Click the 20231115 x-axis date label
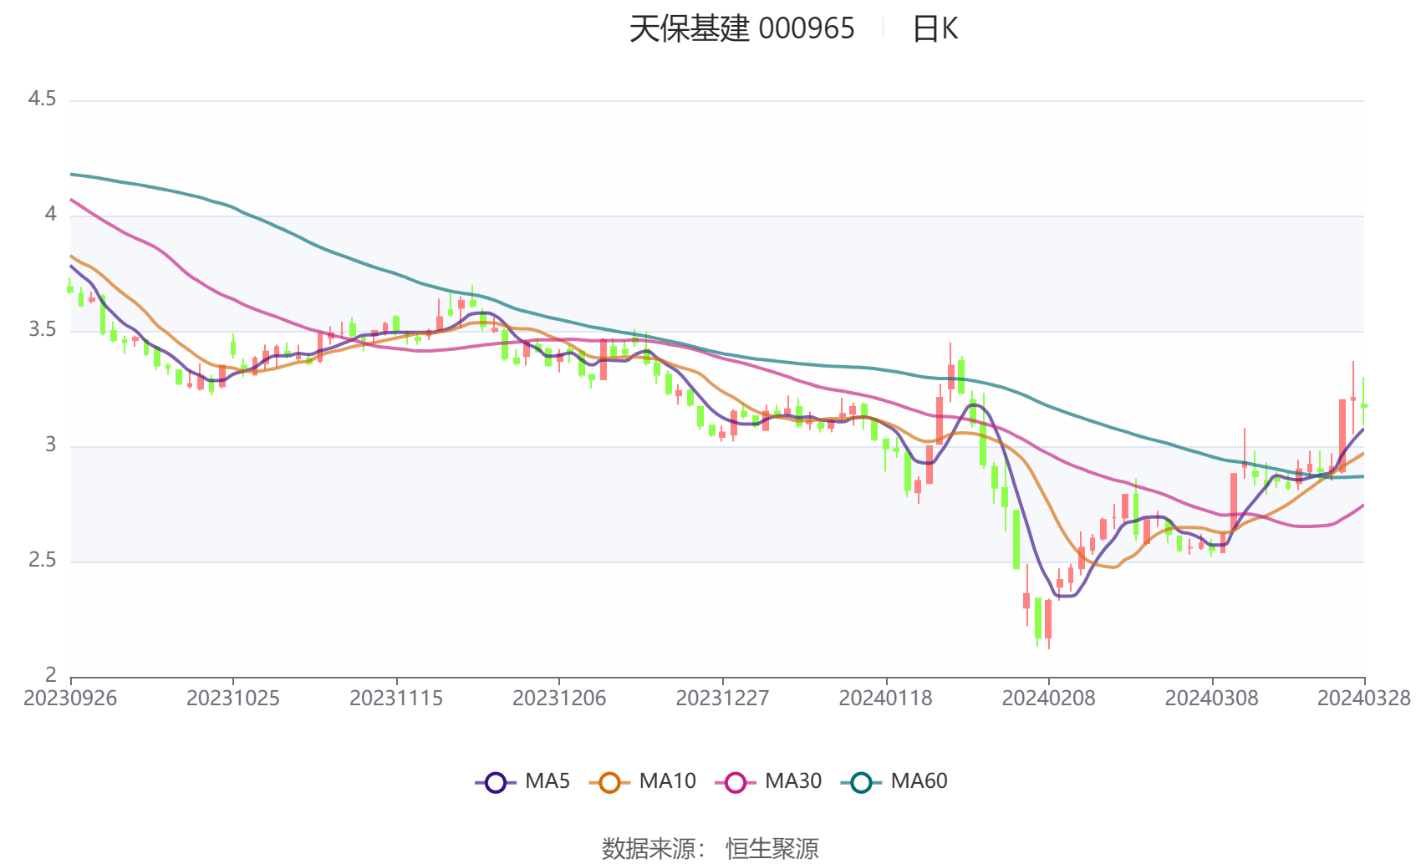Viewport: 1421px width, 864px height. coord(396,699)
